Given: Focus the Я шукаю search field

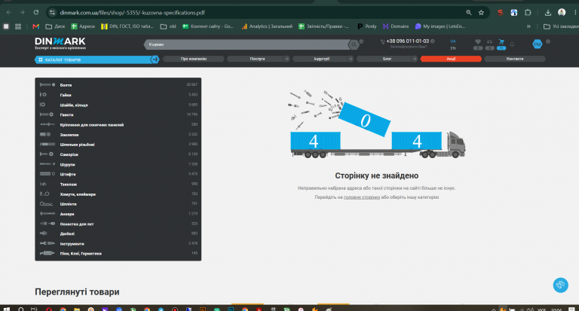Looking at the screenshot, I should click(247, 44).
